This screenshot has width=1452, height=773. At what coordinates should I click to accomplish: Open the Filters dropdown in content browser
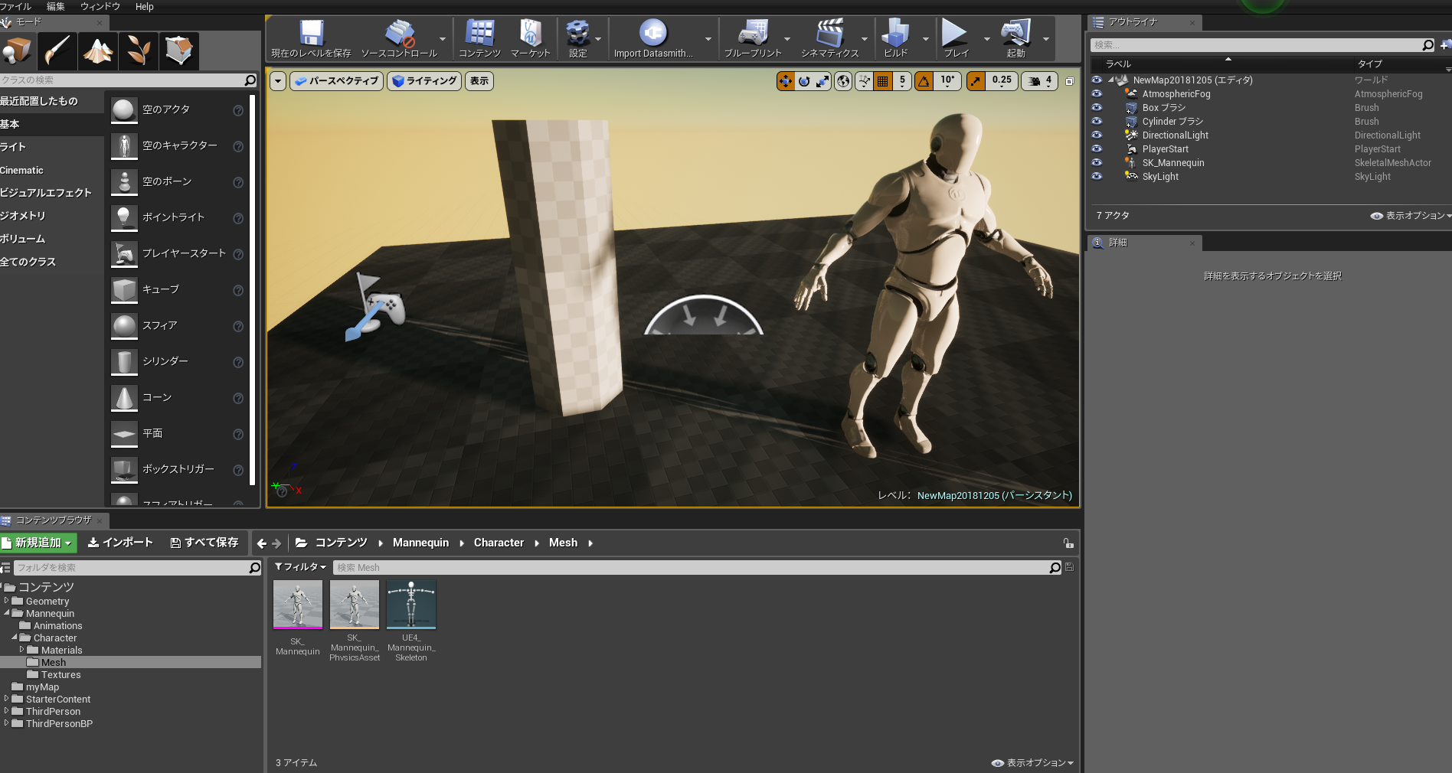300,567
